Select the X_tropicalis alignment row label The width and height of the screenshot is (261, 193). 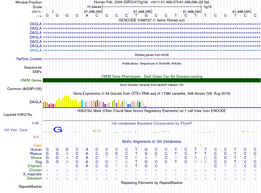tap(32, 174)
